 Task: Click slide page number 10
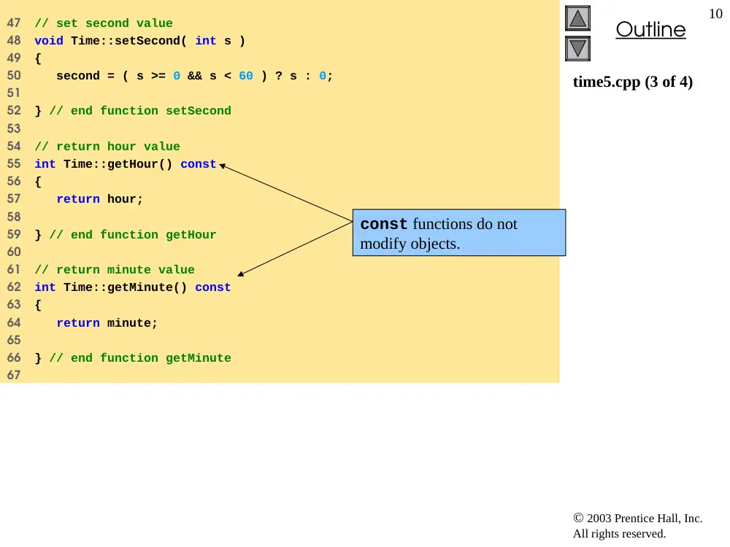tap(715, 14)
